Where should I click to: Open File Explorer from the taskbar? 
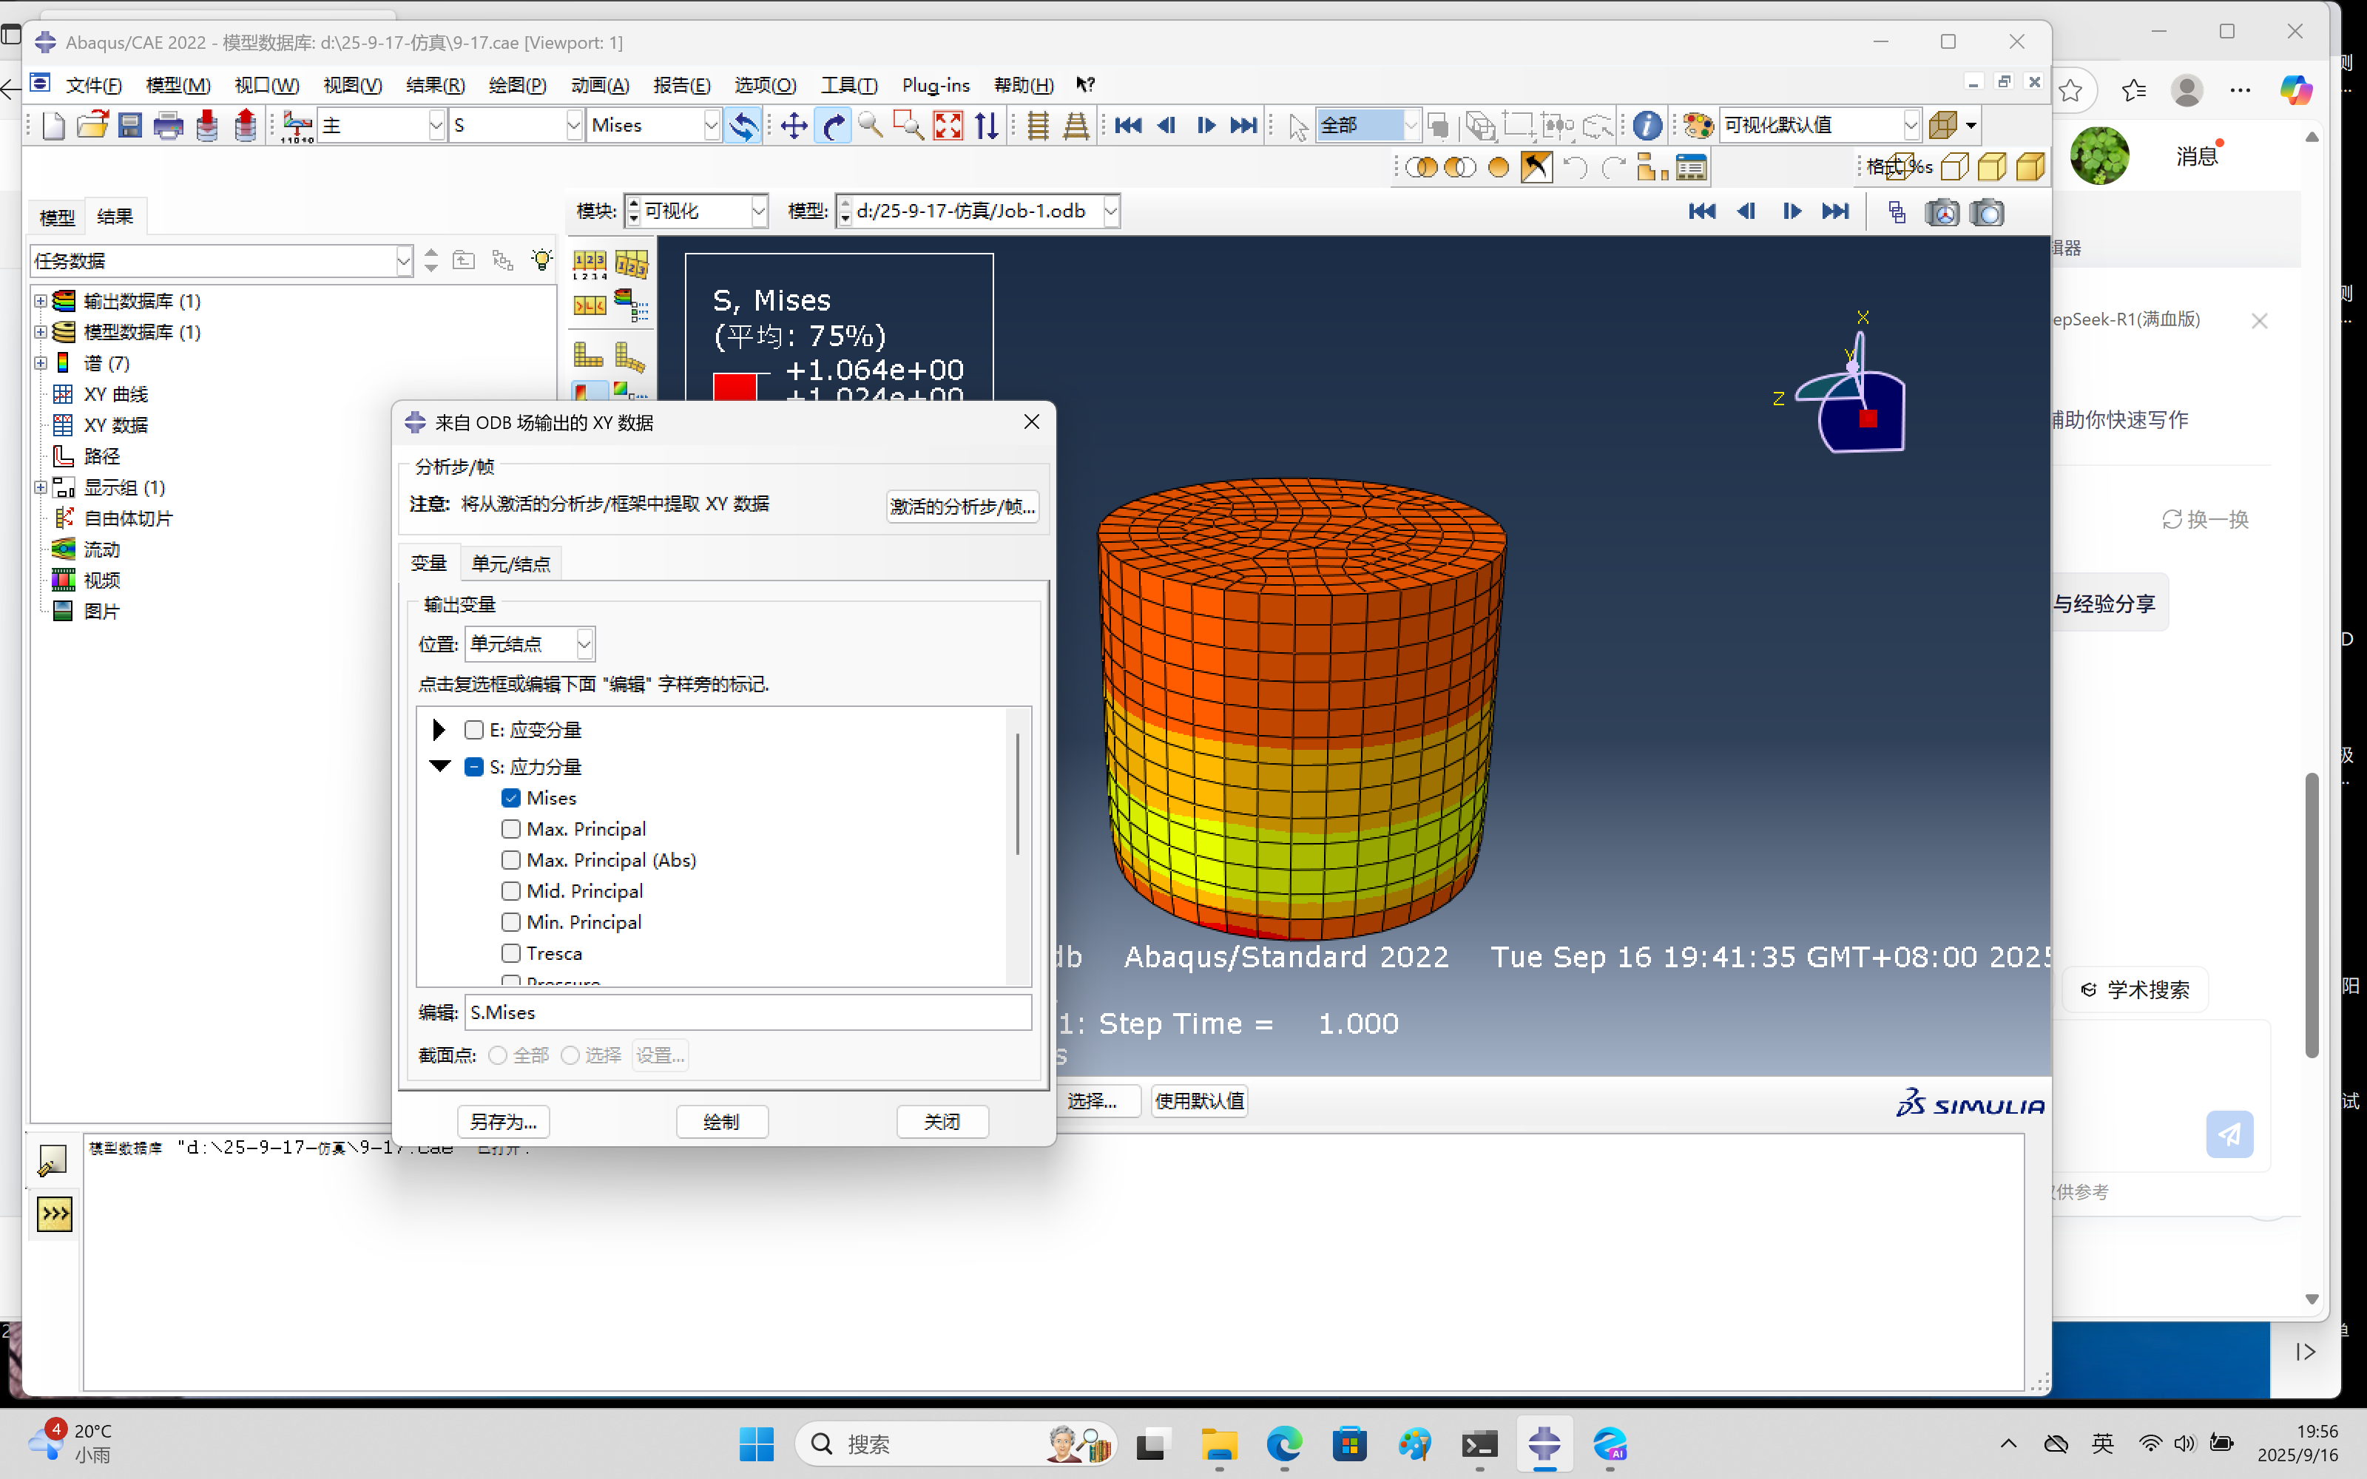click(x=1219, y=1444)
